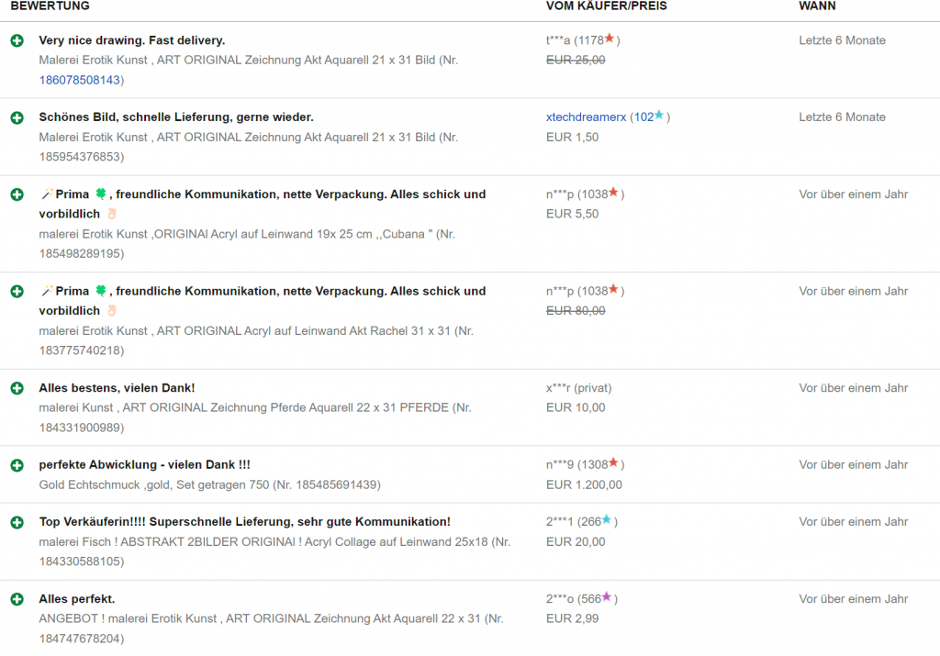
Task: Click turquoise star next to 2***1 (266)
Action: (607, 521)
